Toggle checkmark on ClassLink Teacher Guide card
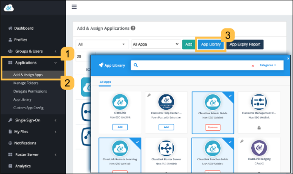Screen dimensions: 293x174 point(230,142)
